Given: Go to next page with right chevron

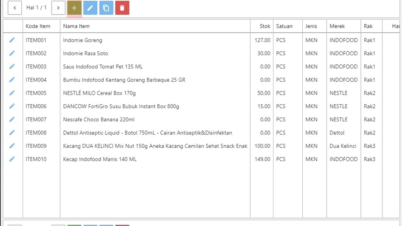Looking at the screenshot, I should [x=58, y=8].
